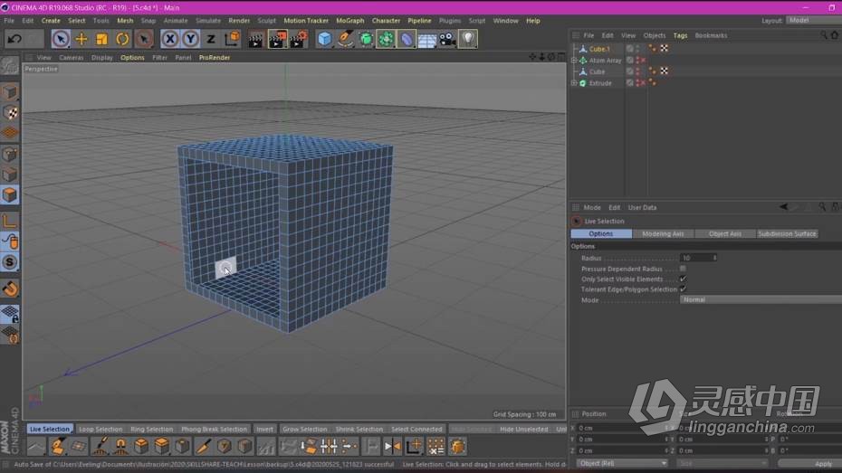Open the Mesh menu
This screenshot has width=842, height=473.
pos(125,21)
